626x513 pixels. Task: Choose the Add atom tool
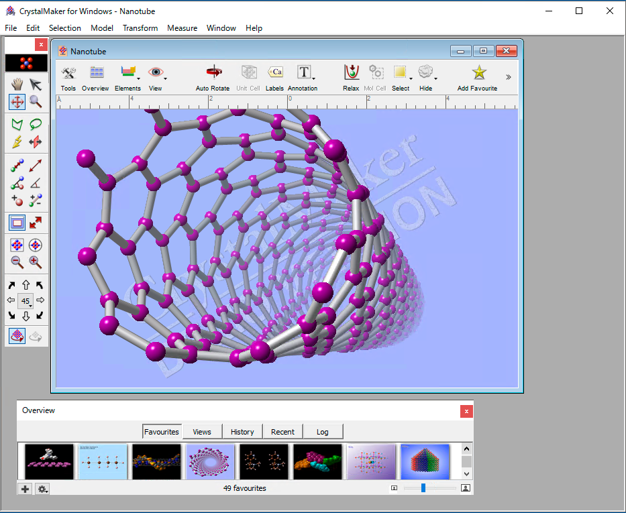point(17,200)
